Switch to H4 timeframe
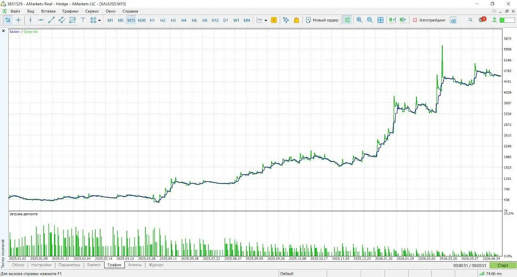Viewport: 517px width, 277px height. 184,20
